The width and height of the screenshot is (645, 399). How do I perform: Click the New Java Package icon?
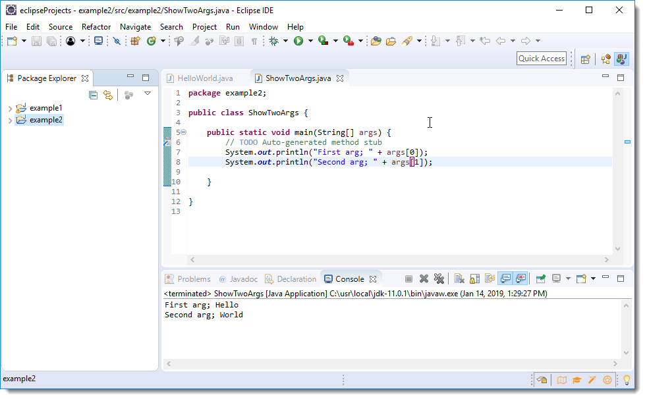(x=135, y=41)
